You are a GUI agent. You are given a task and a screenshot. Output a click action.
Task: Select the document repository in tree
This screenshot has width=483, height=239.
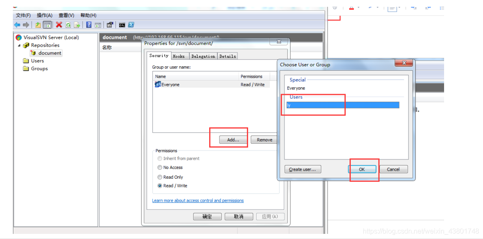[x=50, y=53]
